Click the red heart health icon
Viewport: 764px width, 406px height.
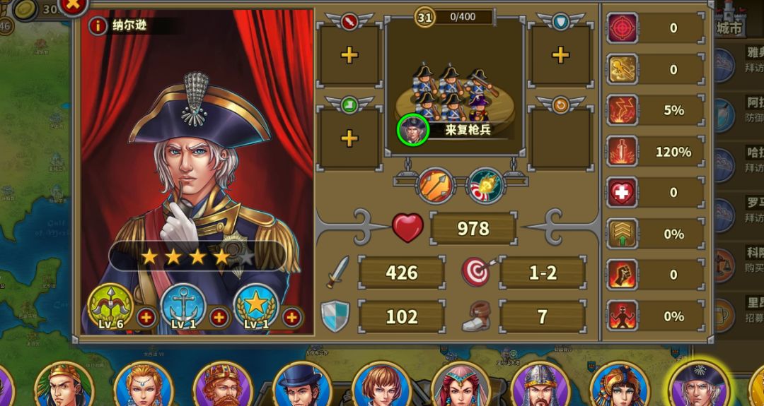[408, 227]
